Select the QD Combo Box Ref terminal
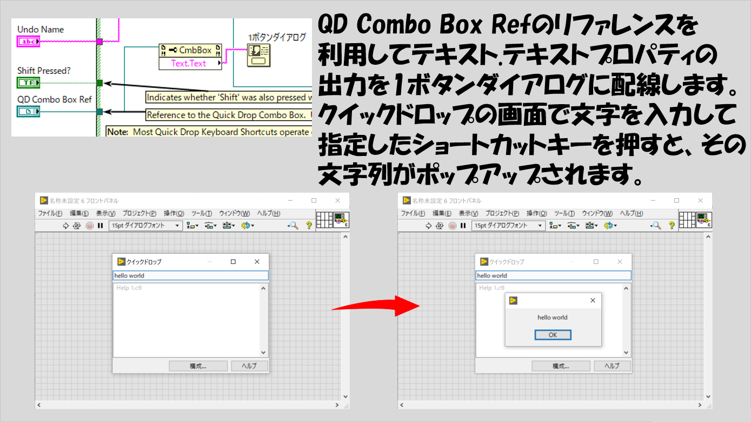The height and width of the screenshot is (422, 751). pyautogui.click(x=28, y=112)
